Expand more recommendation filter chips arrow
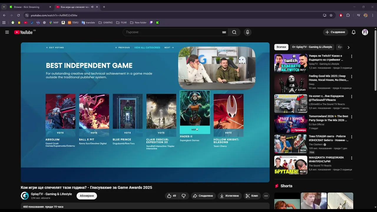The image size is (377, 212). point(348,47)
